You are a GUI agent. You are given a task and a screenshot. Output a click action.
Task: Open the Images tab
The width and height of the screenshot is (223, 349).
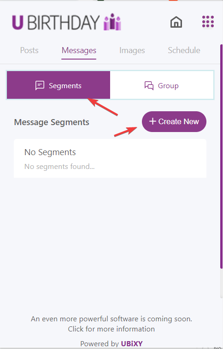click(132, 50)
